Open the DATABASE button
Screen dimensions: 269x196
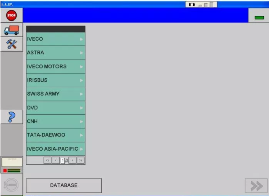pyautogui.click(x=64, y=185)
